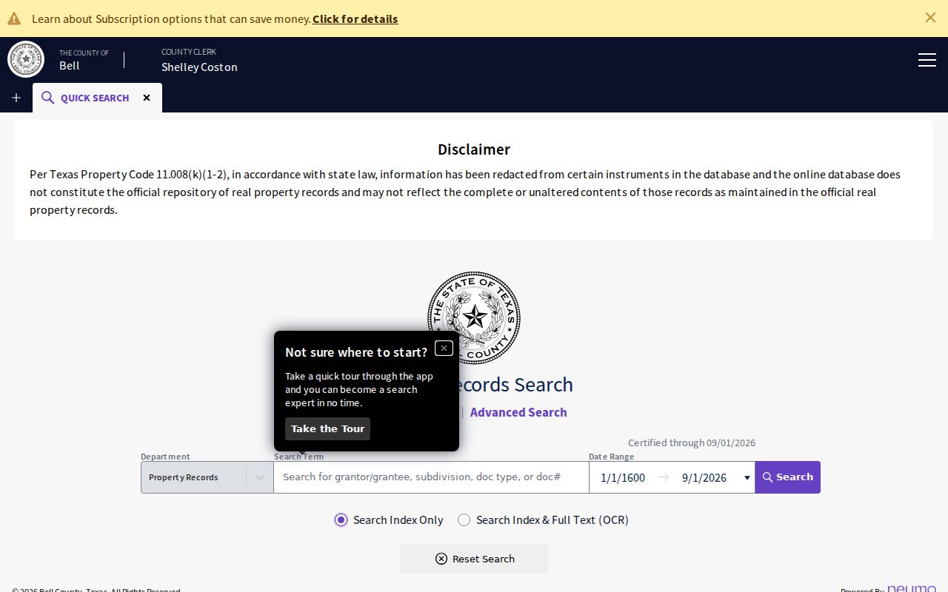
Task: Open the date range preset dropdown arrow
Action: [747, 478]
